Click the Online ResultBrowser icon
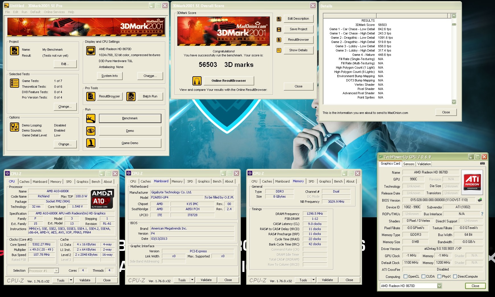The height and width of the screenshot is (297, 495). 197,81
